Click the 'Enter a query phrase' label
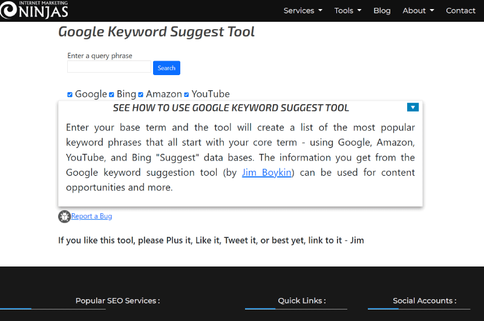The width and height of the screenshot is (484, 321). click(100, 56)
